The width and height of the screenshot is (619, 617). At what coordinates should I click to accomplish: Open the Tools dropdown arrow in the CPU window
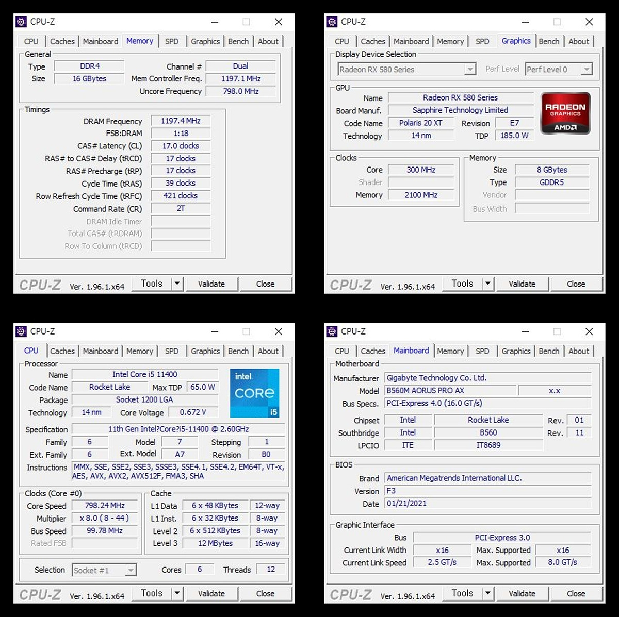click(x=177, y=593)
